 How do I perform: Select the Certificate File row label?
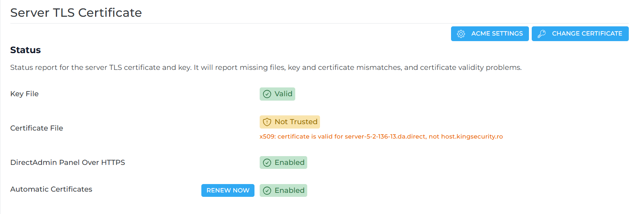37,128
